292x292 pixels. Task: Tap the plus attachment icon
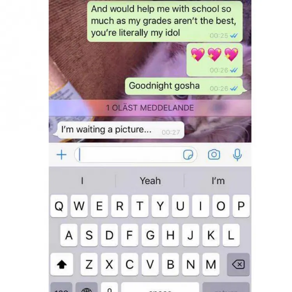pos(62,155)
